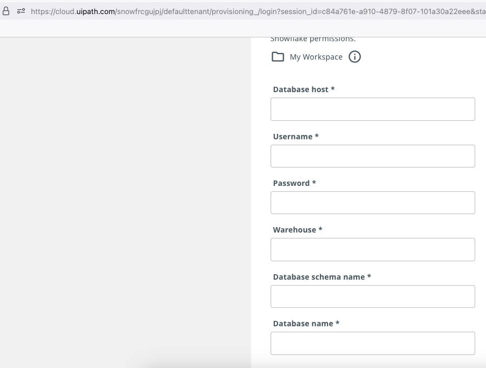This screenshot has height=368, width=486.
Task: Click the info icon beside My Workspace
Action: (355, 56)
